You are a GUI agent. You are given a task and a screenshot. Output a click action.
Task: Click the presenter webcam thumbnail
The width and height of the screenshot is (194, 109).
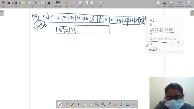[172, 93]
